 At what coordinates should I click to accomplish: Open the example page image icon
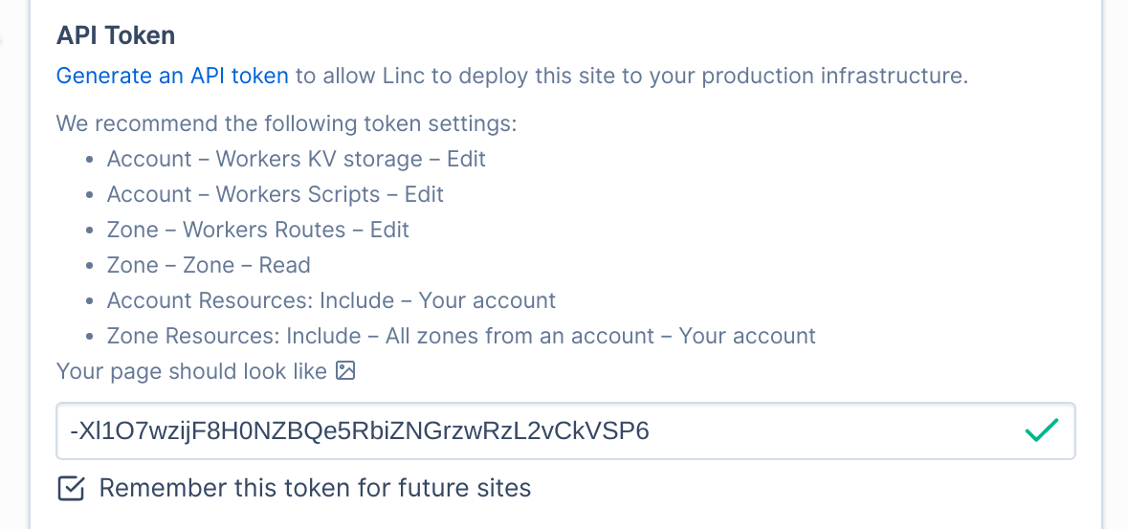[x=346, y=371]
